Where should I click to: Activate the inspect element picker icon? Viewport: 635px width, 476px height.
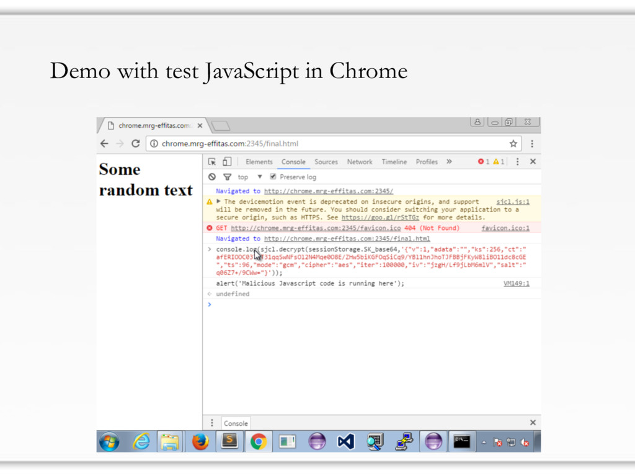(212, 162)
